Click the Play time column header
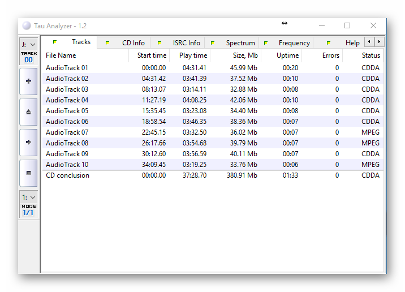Image resolution: width=405 pixels, height=292 pixels. (192, 55)
